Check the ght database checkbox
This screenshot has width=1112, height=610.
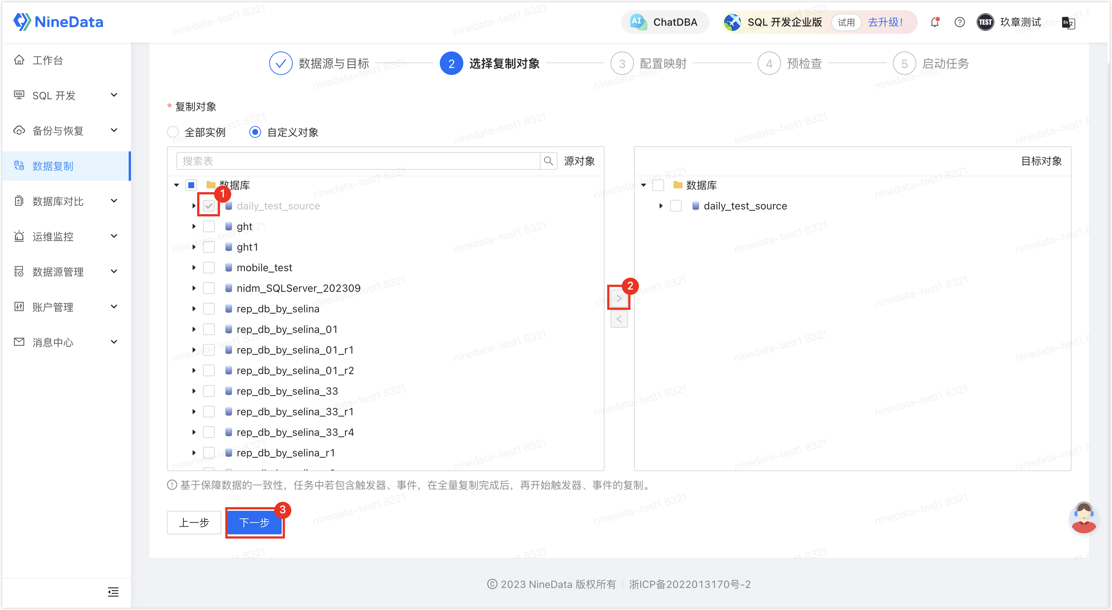(209, 226)
